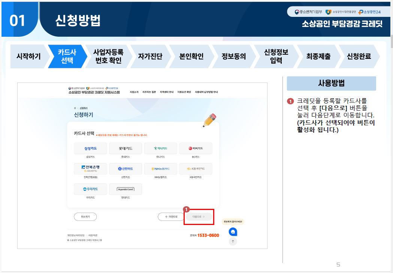The width and height of the screenshot is (393, 273).
Task: Select the 자가진단 step
Action: tap(150, 56)
